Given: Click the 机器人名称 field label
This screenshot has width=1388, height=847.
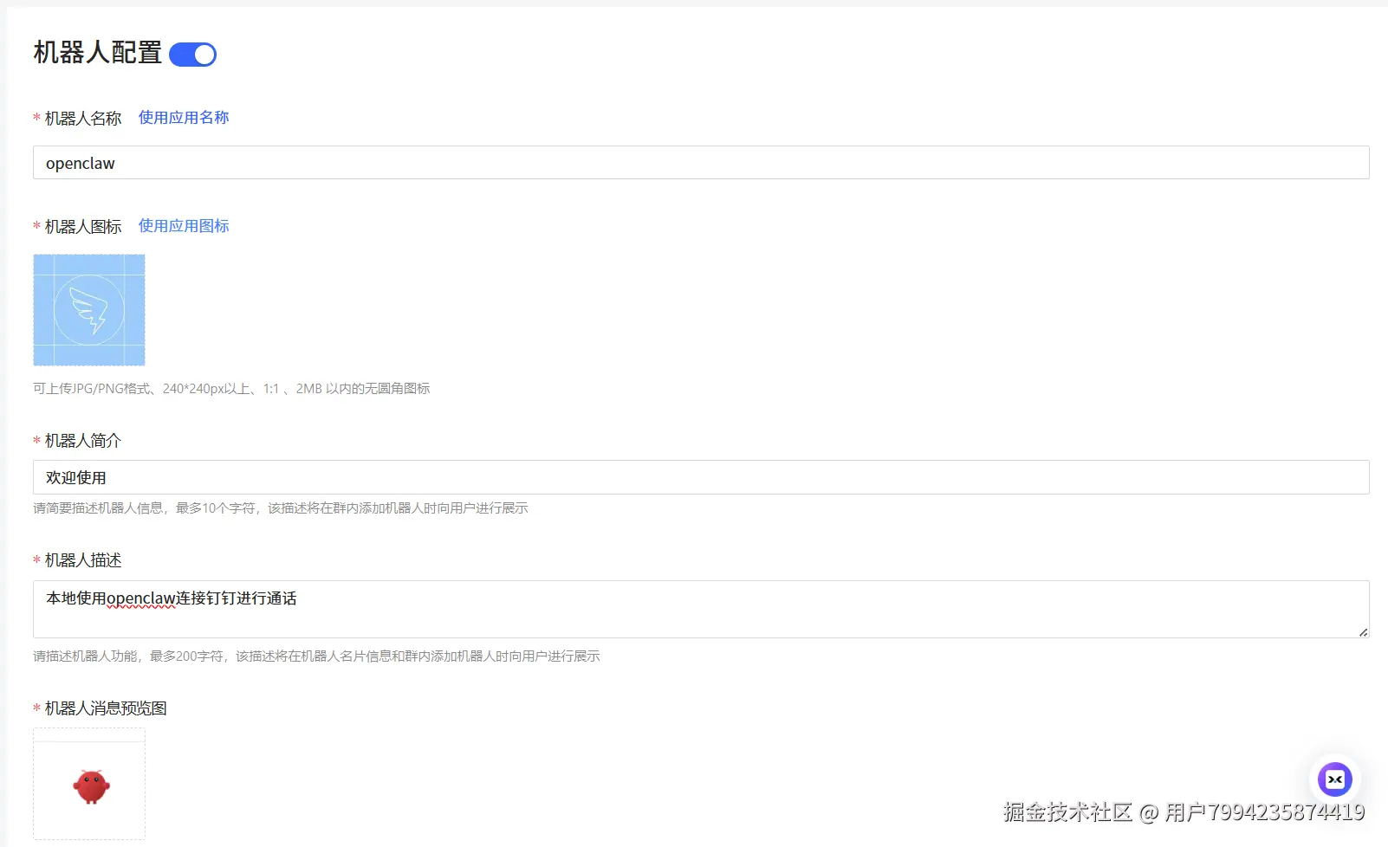Looking at the screenshot, I should point(82,118).
